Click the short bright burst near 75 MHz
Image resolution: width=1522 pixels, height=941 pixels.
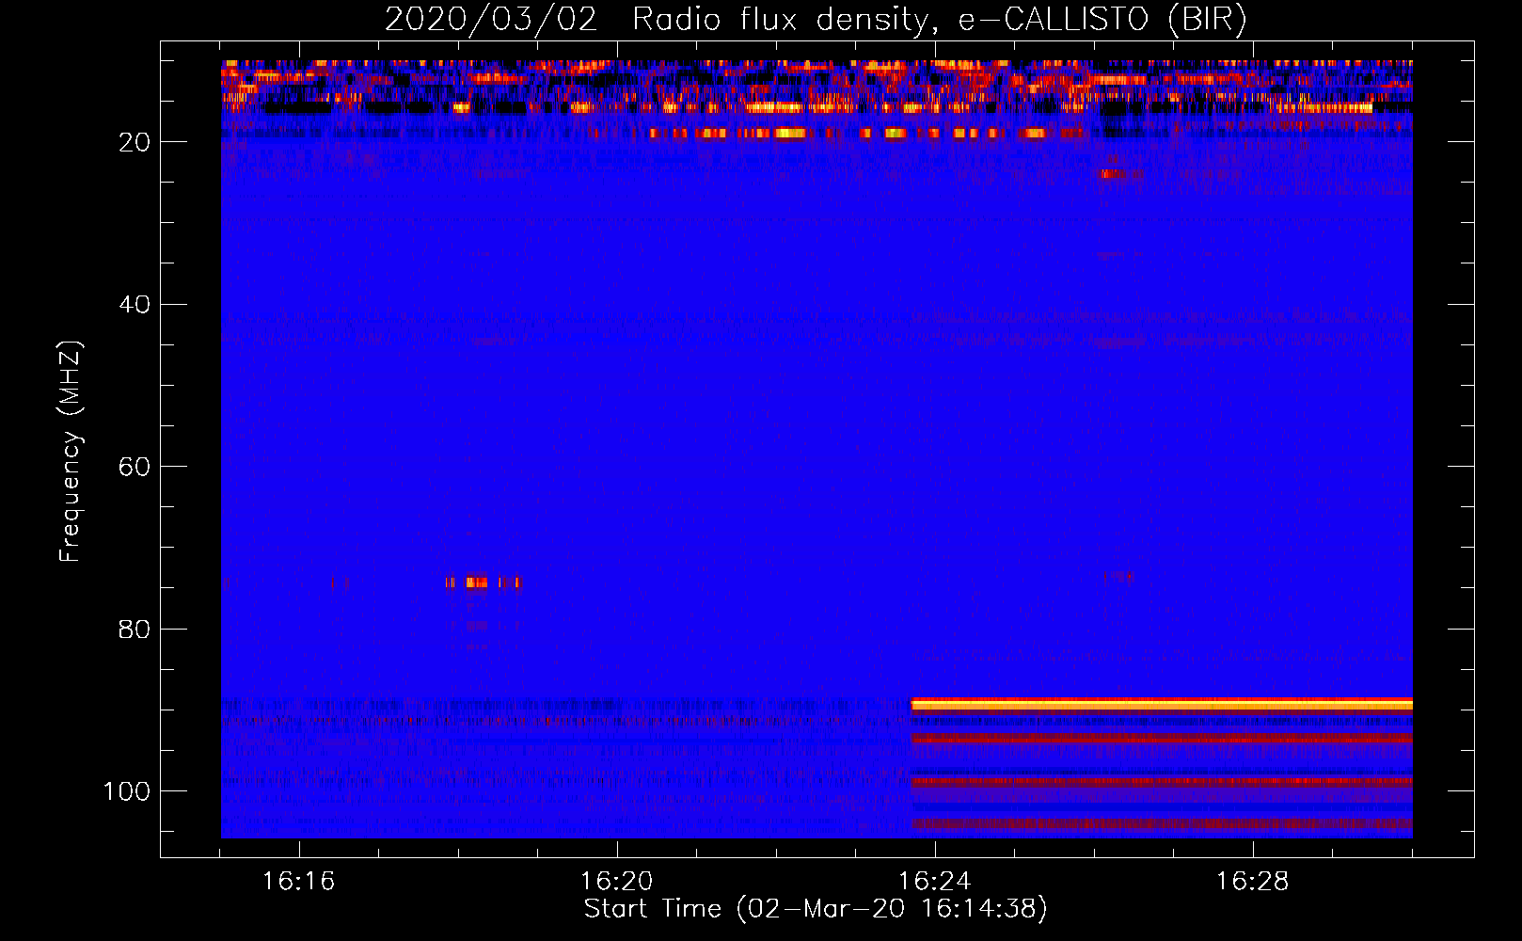point(482,582)
